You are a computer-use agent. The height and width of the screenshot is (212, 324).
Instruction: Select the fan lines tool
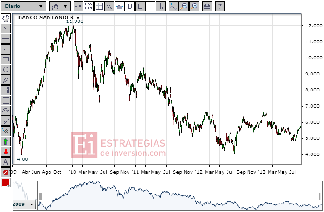pos(6,80)
